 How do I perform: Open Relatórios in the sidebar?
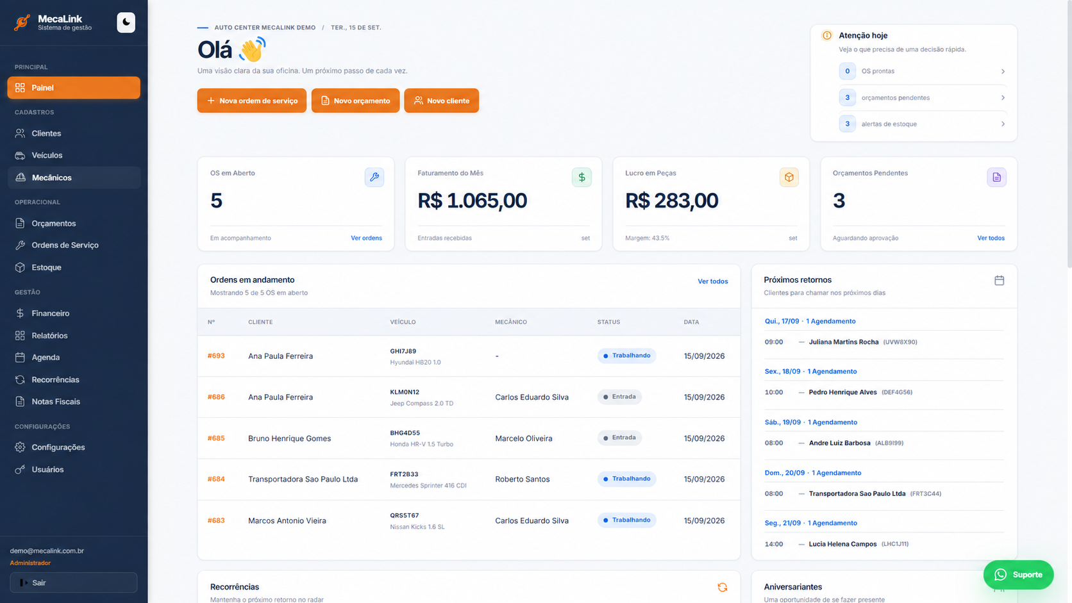coord(74,335)
